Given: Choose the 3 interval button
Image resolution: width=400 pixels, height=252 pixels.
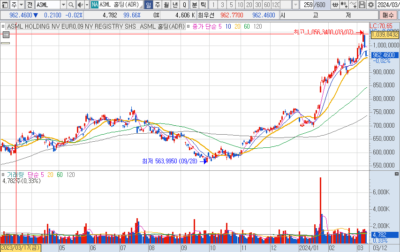Looking at the screenshot, I should pyautogui.click(x=222, y=5).
